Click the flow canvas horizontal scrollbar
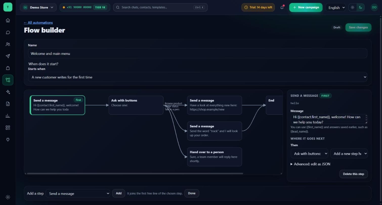 point(135,173)
